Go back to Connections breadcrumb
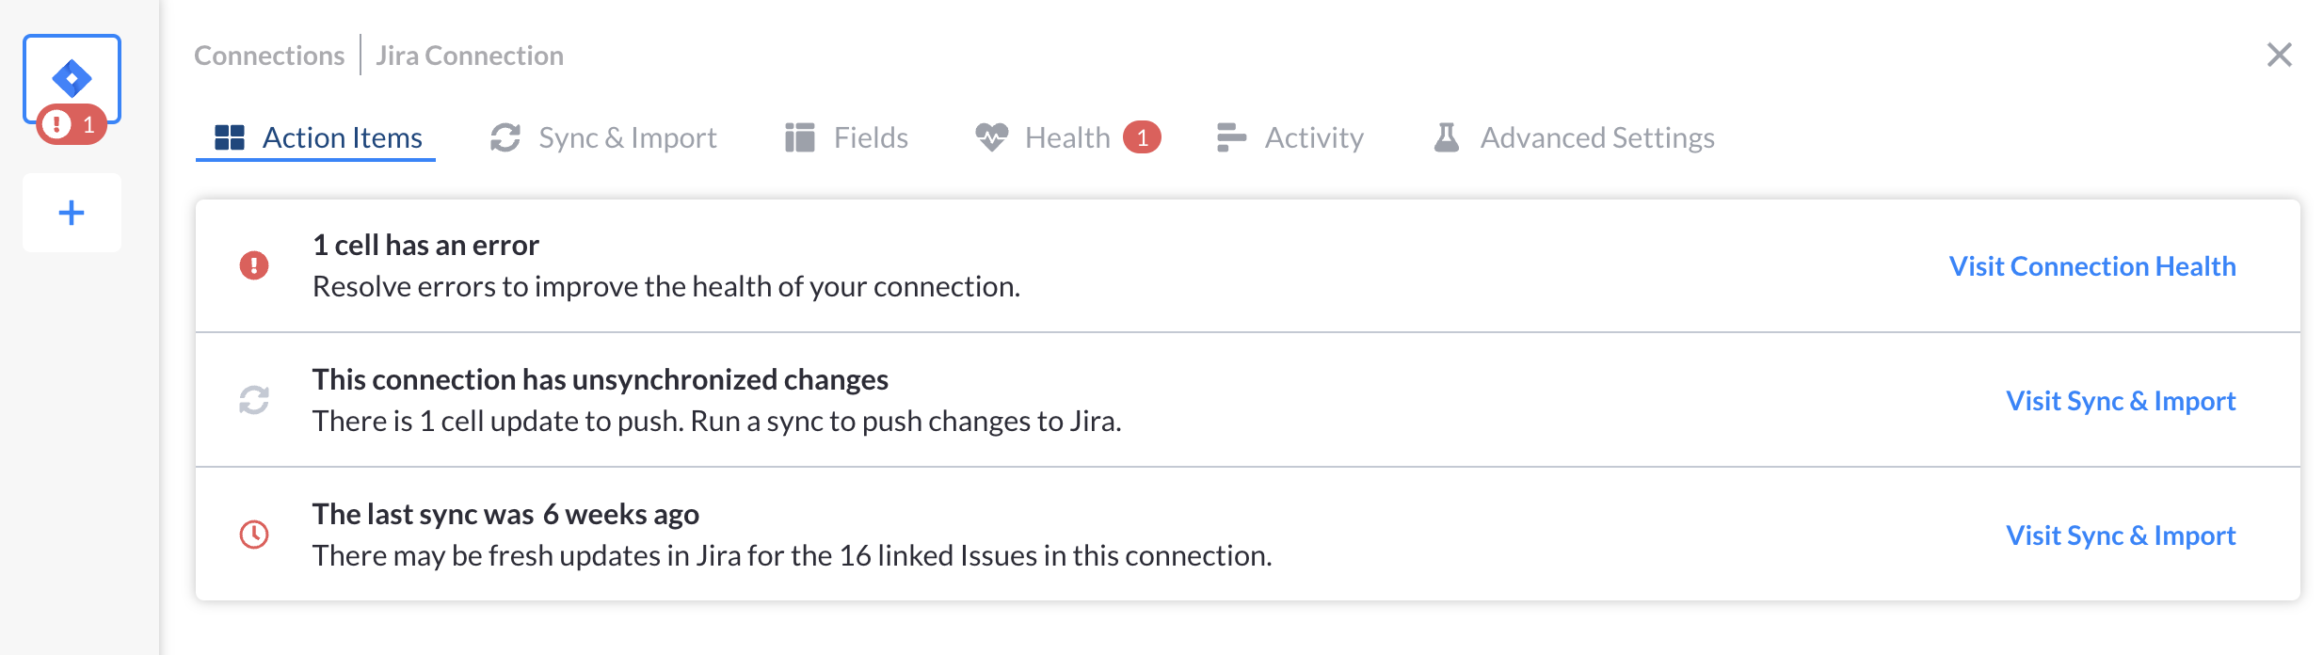This screenshot has height=655, width=2323. click(269, 56)
